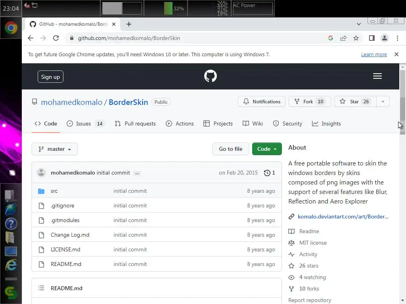Click the green S application dock icon
This screenshot has width=406, height=304.
(11, 293)
